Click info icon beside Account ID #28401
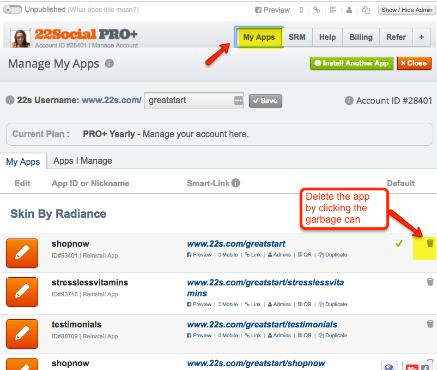Screen dimensions: 437x370 349,100
